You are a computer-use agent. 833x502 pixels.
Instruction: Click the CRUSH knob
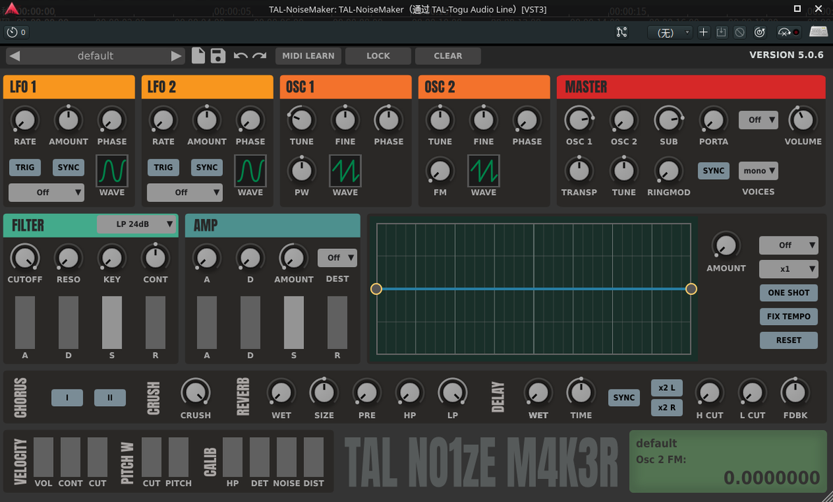(x=196, y=394)
